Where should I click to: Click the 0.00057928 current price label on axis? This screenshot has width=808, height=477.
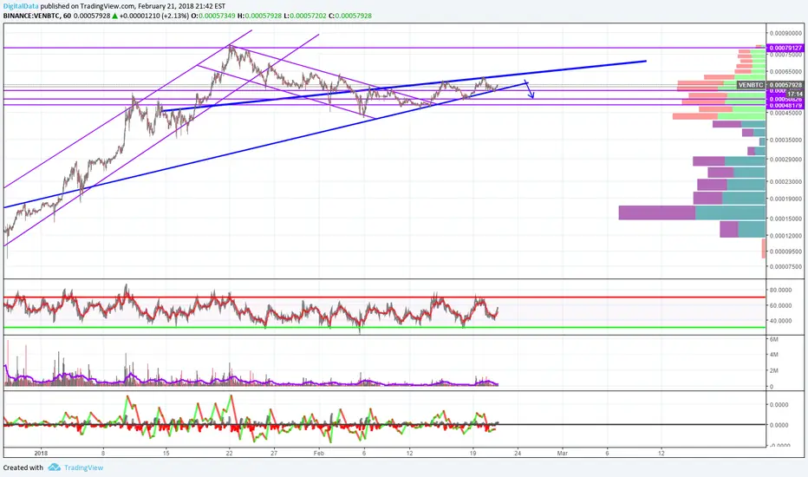click(x=785, y=85)
